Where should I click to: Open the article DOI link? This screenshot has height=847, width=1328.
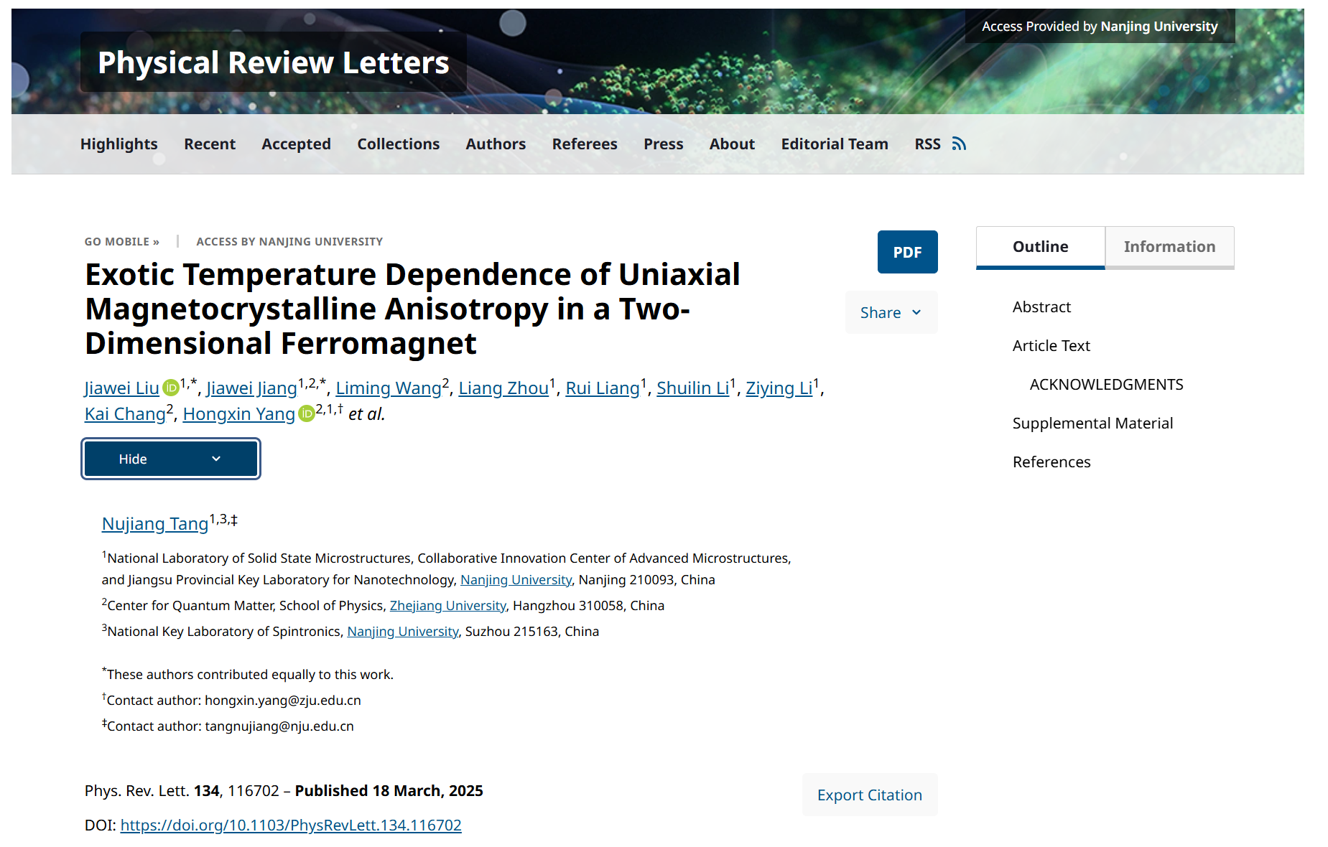(291, 825)
